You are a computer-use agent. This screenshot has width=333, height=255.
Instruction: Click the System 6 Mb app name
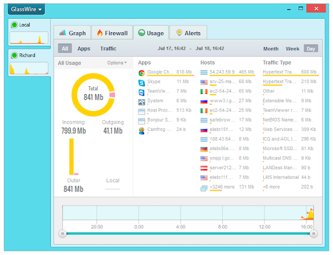155,101
